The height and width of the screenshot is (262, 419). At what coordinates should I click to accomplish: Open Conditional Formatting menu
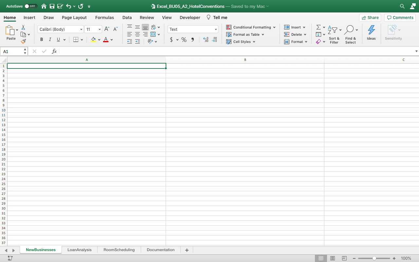click(251, 27)
